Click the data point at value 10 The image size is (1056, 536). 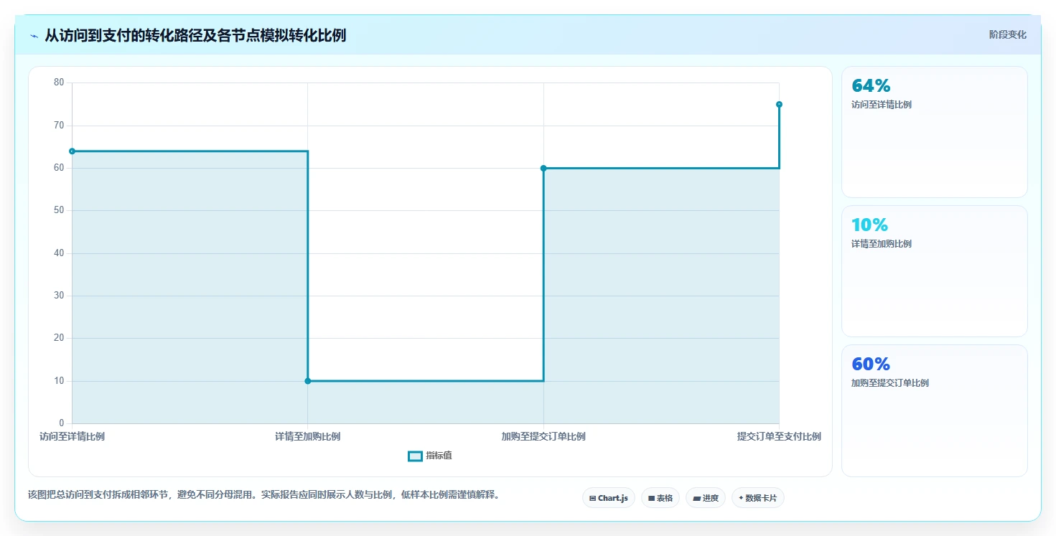(x=308, y=381)
